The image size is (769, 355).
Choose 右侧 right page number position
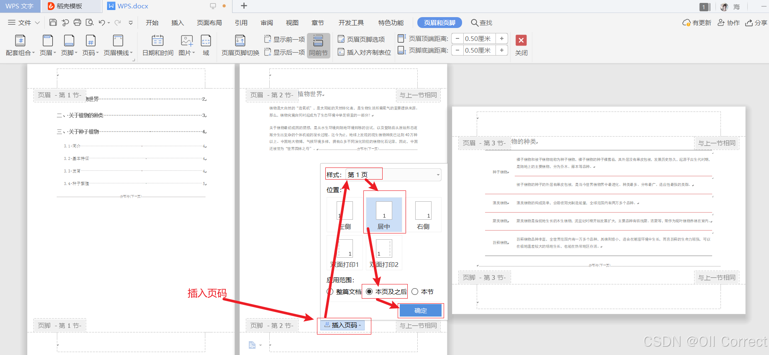pos(423,215)
